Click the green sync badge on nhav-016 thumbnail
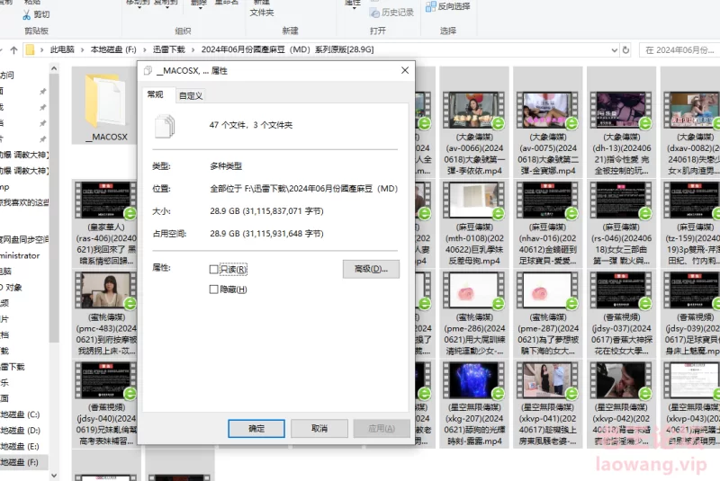 coord(571,213)
